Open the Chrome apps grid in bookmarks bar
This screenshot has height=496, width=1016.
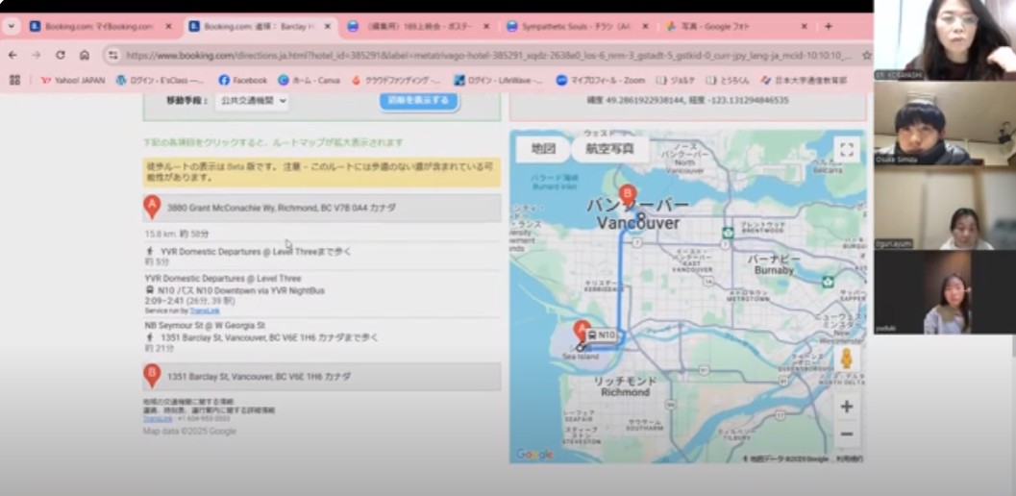point(14,80)
